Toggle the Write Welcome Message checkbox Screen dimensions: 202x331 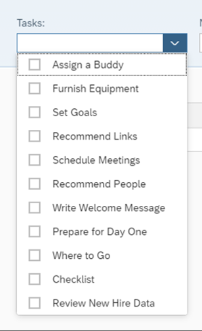click(35, 208)
